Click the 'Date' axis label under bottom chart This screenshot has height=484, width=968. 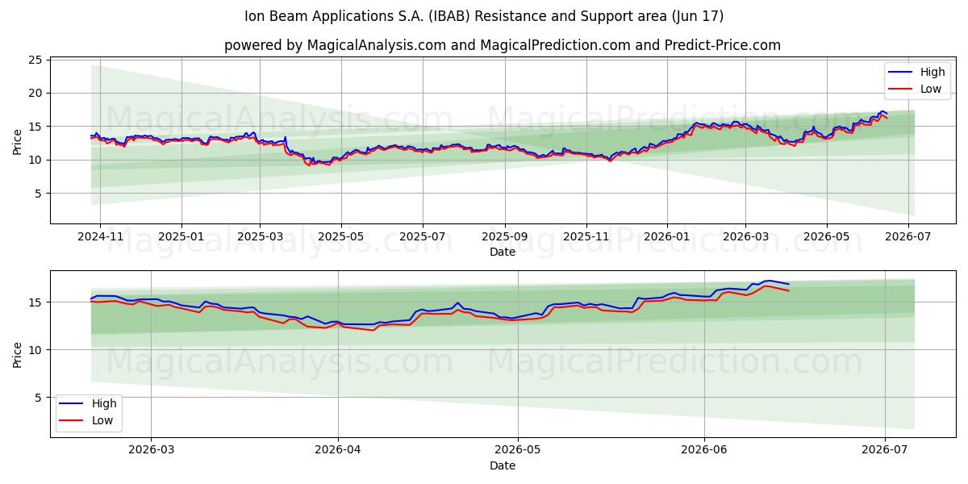pos(503,465)
